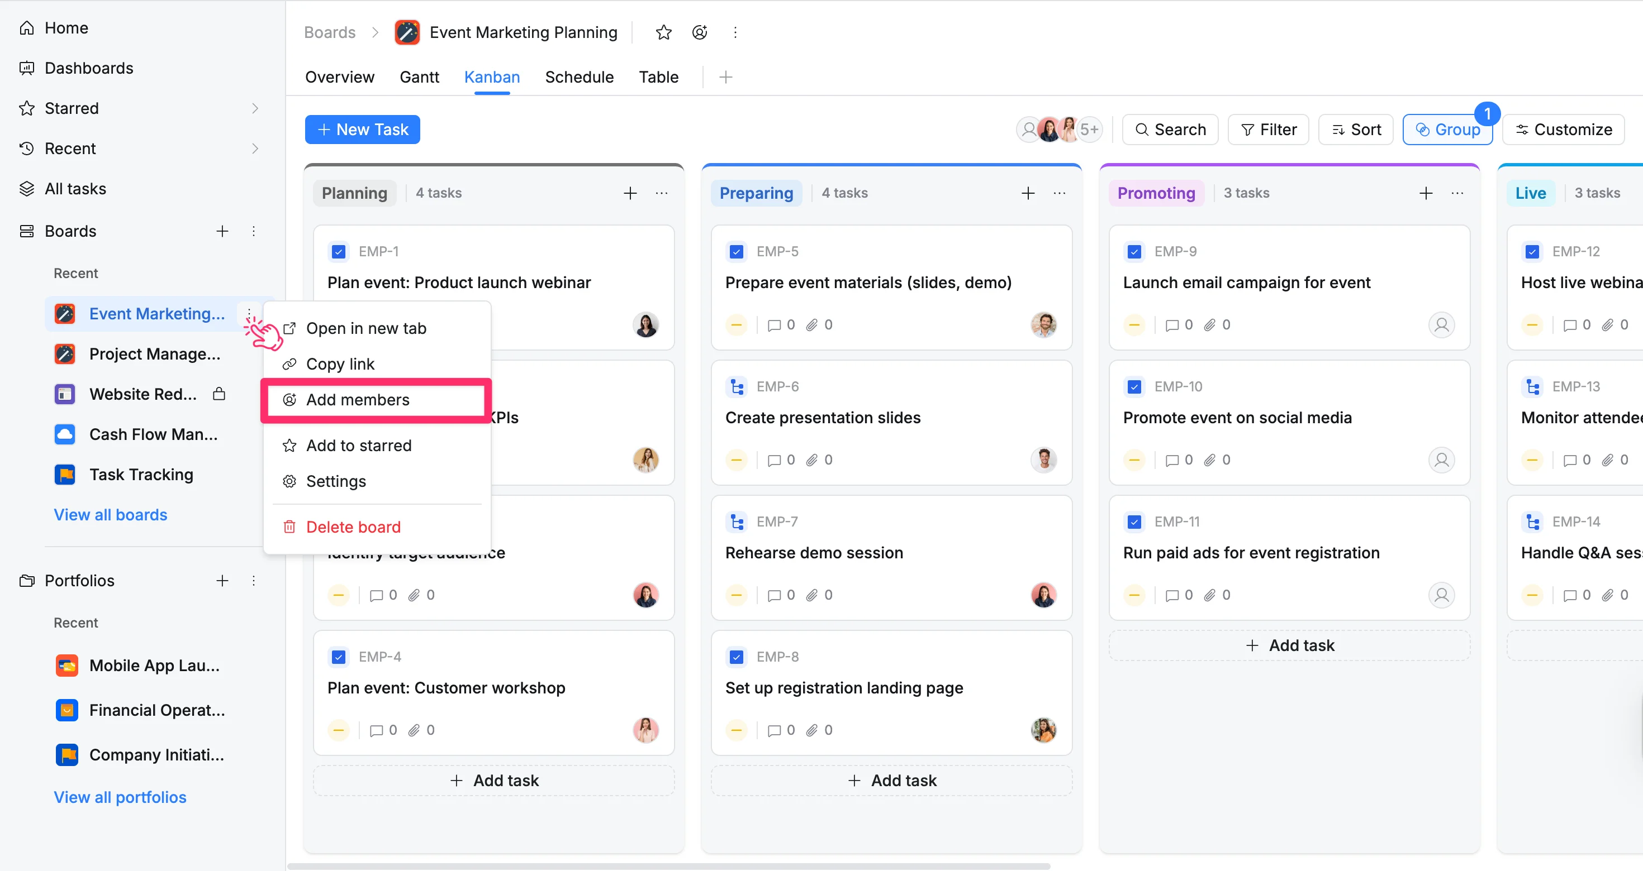
Task: Open the Task Tracking board
Action: pyautogui.click(x=141, y=475)
